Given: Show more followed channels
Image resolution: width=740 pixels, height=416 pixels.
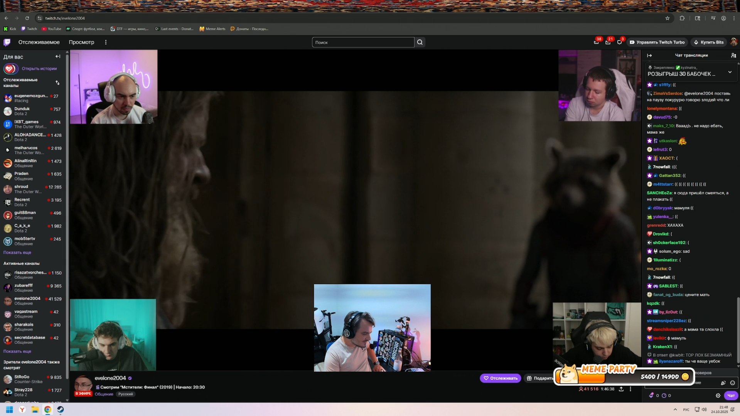Looking at the screenshot, I should [17, 253].
